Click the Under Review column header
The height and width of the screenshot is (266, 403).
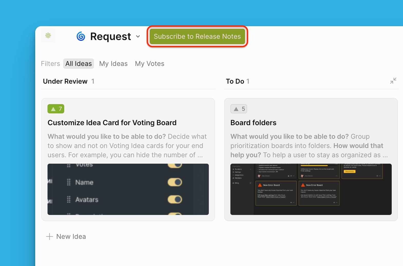pyautogui.click(x=65, y=81)
